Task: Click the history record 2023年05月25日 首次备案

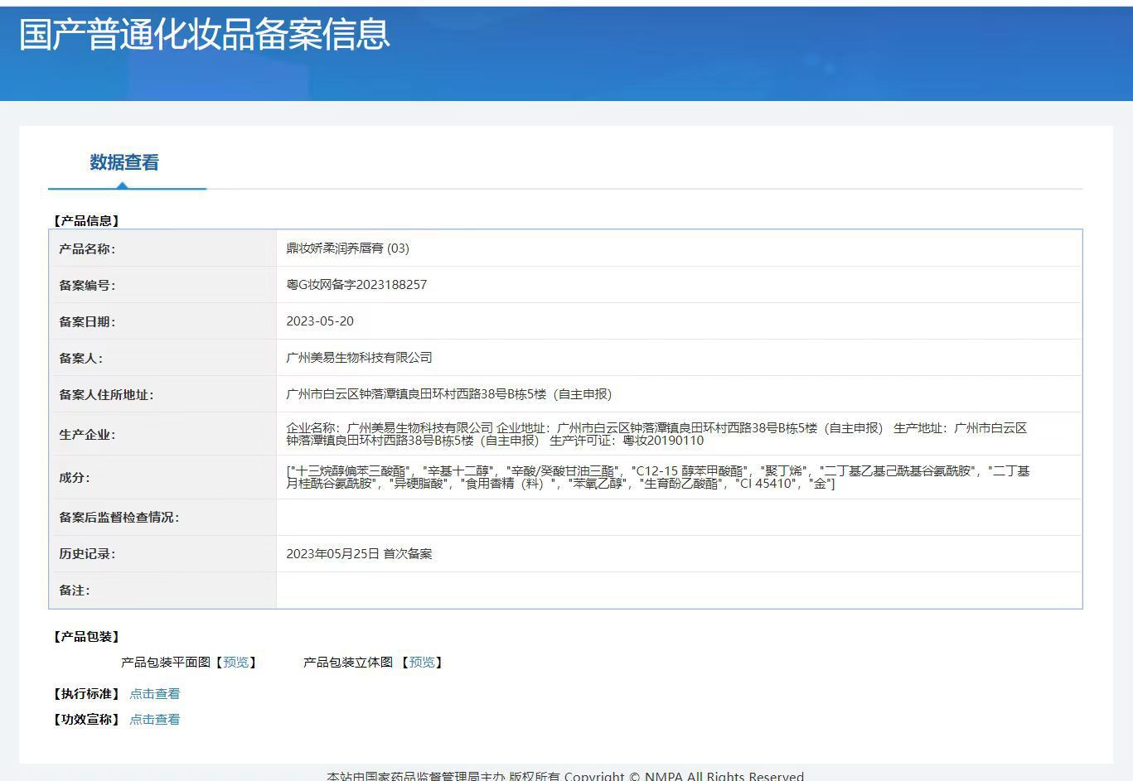Action: pos(359,554)
